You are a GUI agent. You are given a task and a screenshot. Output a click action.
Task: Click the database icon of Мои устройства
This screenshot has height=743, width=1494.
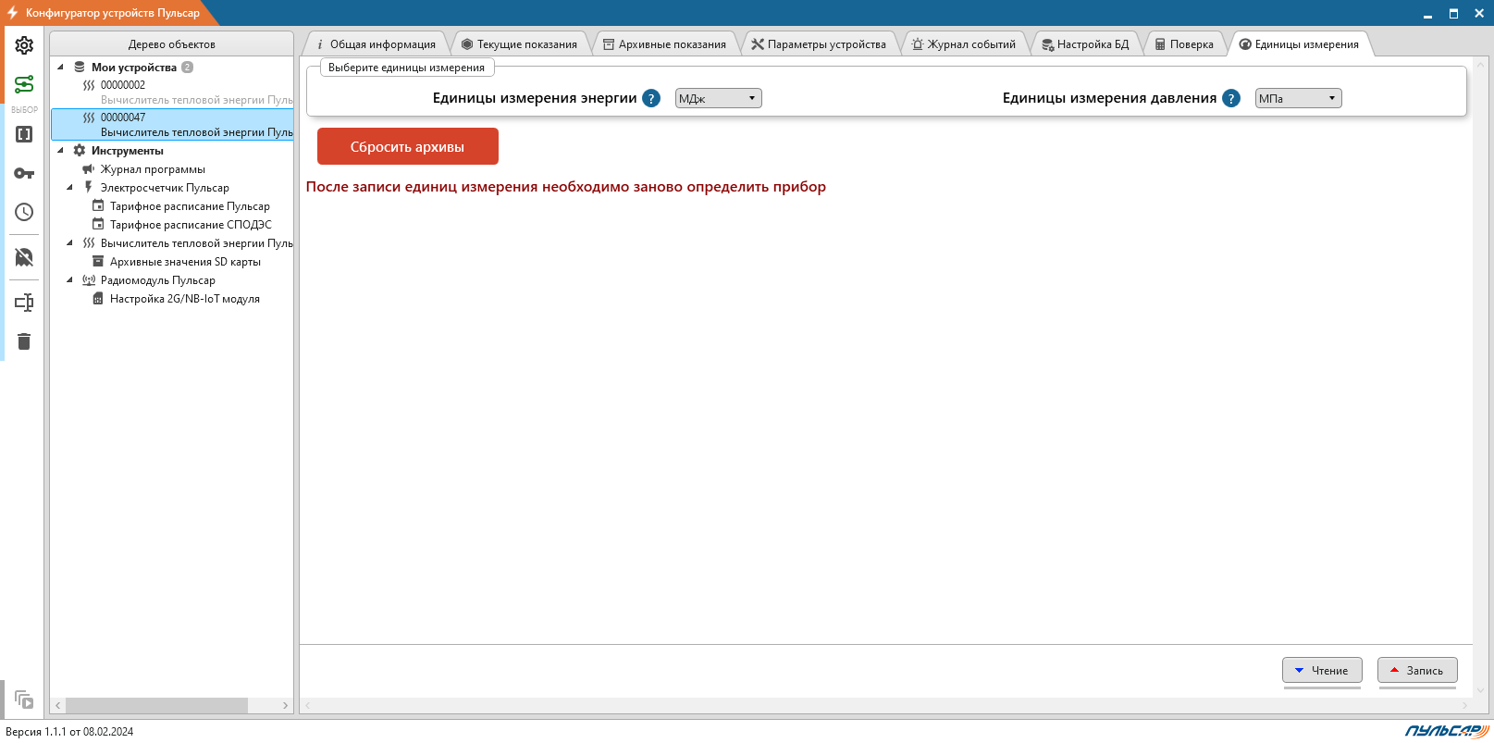click(80, 67)
